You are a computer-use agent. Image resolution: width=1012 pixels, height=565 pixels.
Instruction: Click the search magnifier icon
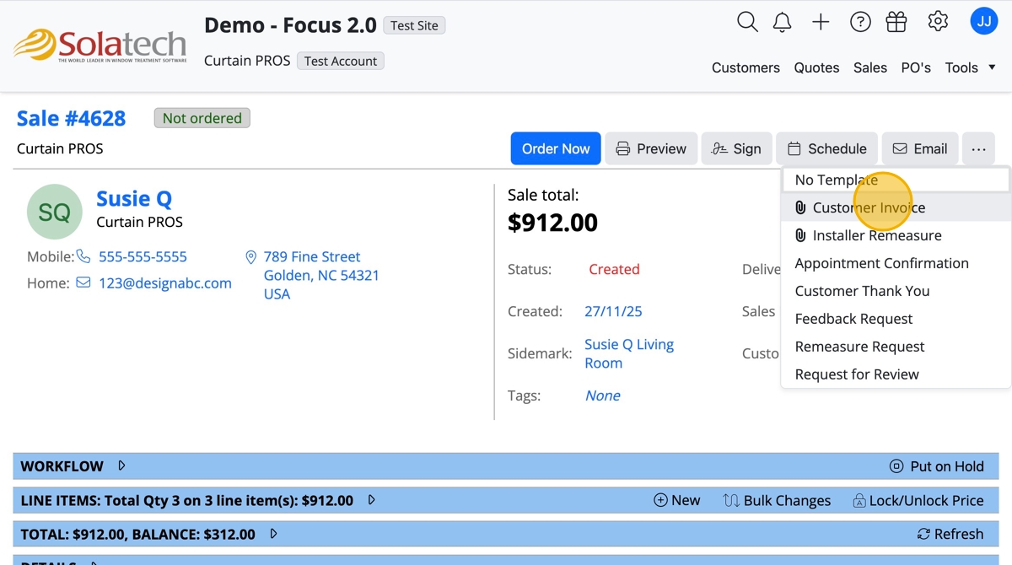click(747, 22)
